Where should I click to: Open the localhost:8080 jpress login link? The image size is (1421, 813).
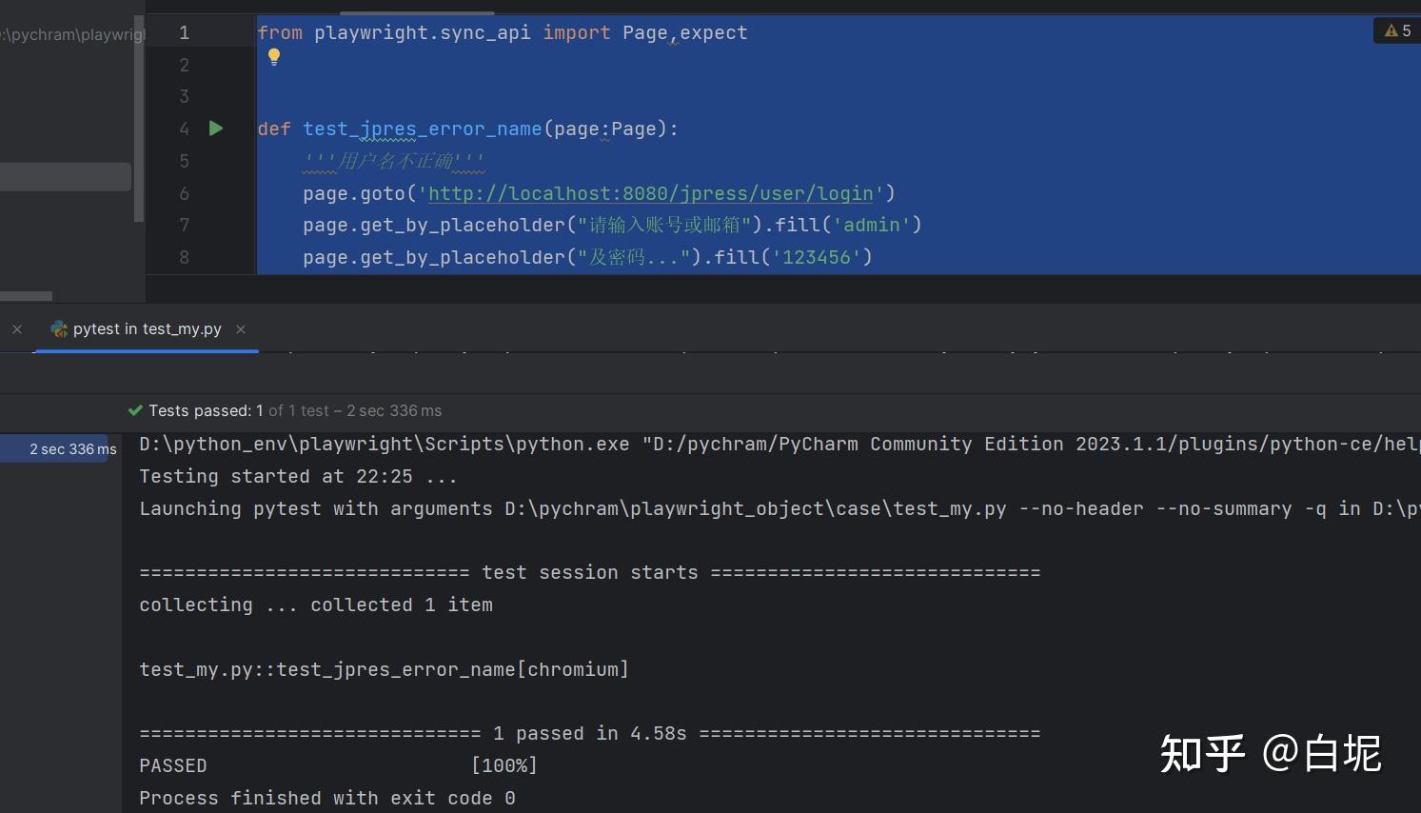[650, 193]
